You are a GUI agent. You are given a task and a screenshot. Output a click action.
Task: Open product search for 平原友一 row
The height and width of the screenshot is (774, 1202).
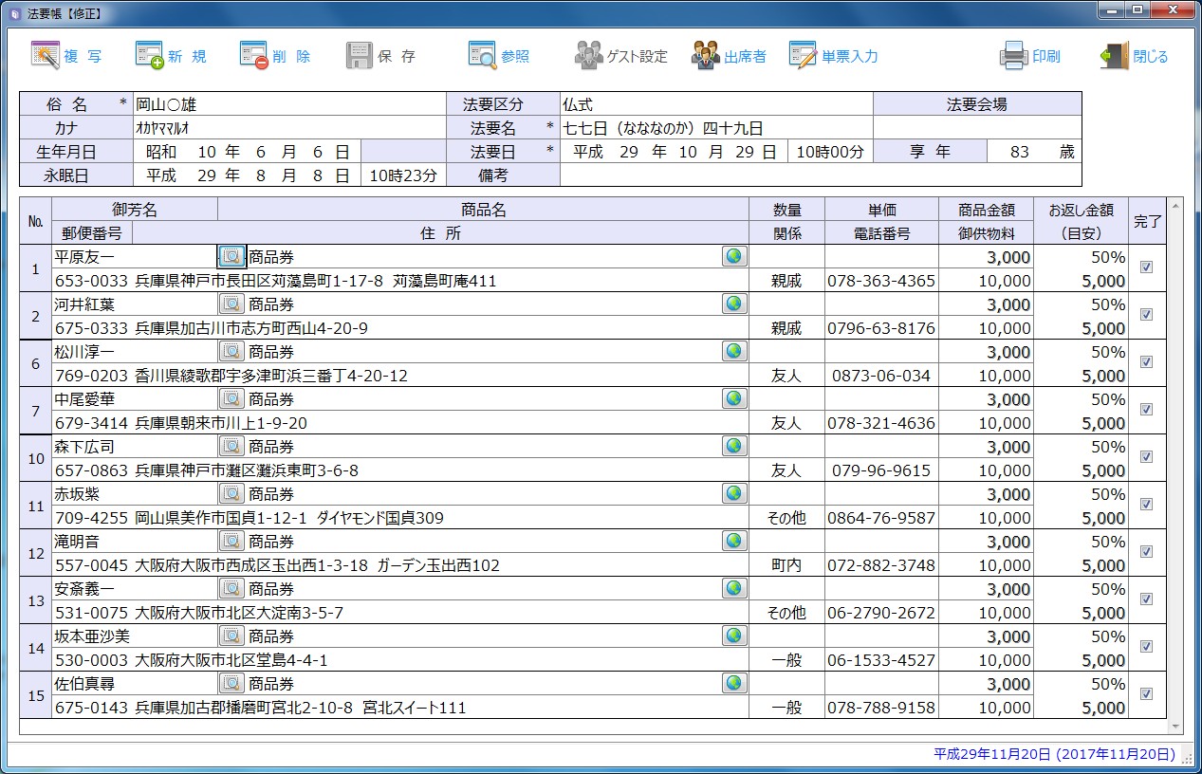coord(231,256)
